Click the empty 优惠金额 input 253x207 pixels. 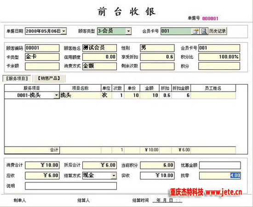point(220,165)
